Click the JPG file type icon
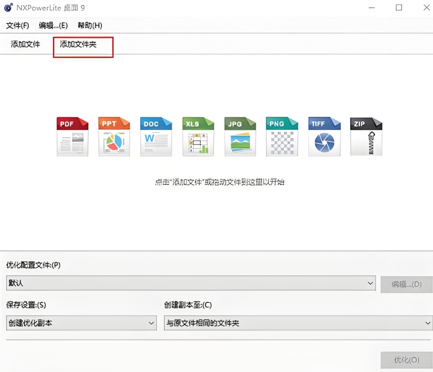 240,136
